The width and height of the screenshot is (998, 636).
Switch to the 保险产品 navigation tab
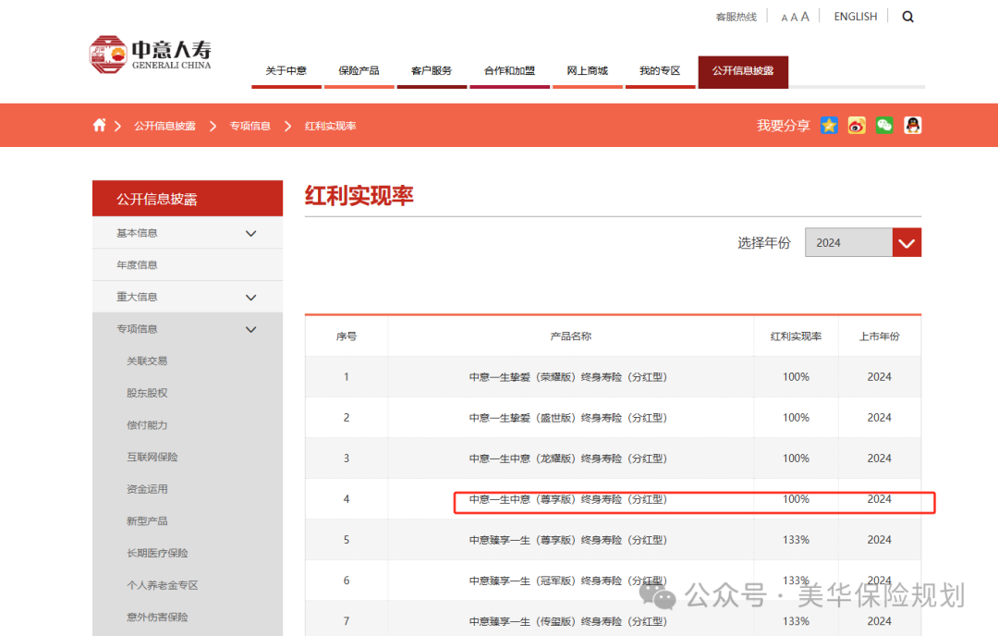pyautogui.click(x=359, y=69)
